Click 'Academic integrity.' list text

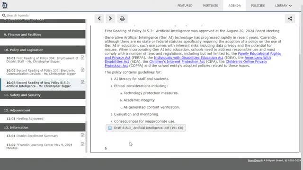pos(139,100)
